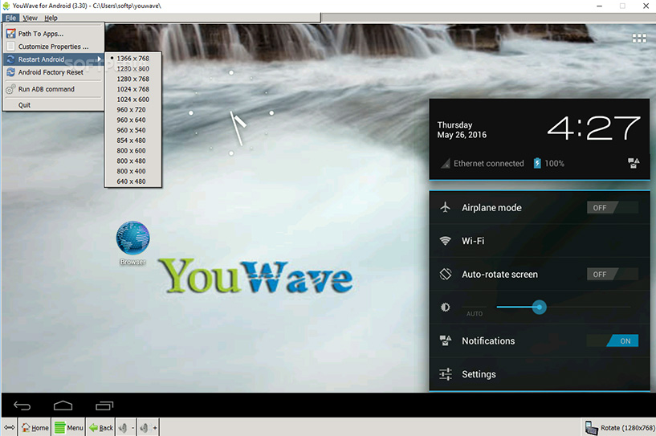The image size is (656, 436).
Task: Open the File menu
Action: tap(10, 18)
